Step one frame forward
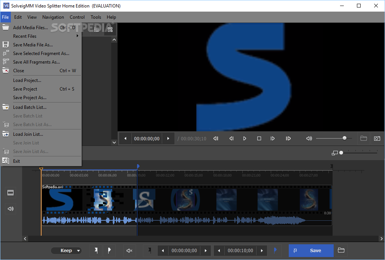385x260 pixels. [273, 138]
